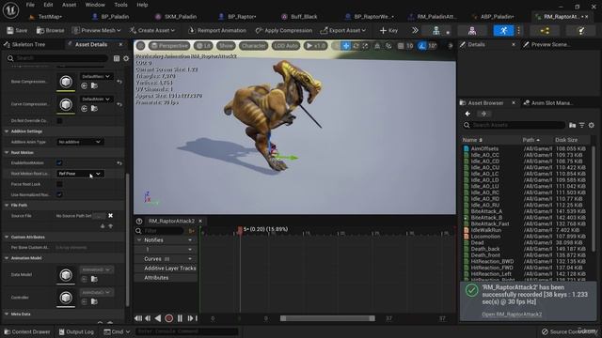Viewport: 602px width, 338px height.
Task: Switch to Skeletal Mesh mode icon
Action: point(472,31)
